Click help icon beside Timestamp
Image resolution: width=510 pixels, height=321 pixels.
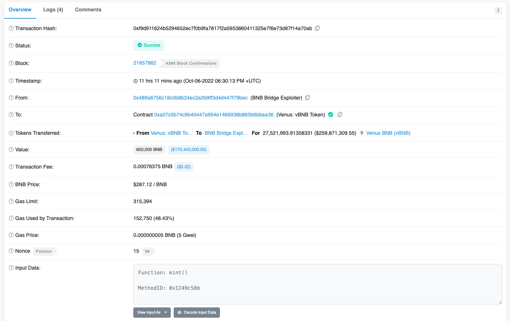pos(11,81)
